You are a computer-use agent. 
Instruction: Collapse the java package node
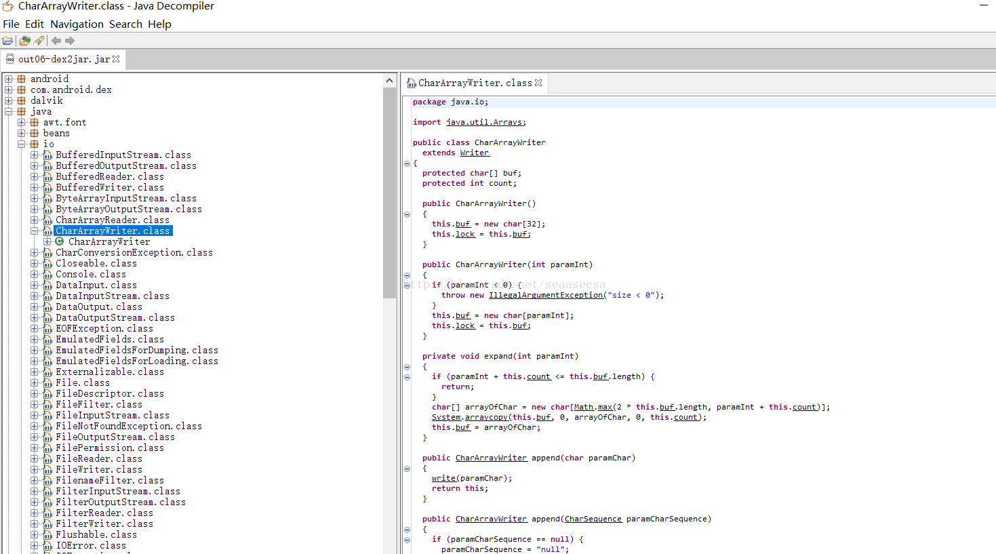click(9, 111)
